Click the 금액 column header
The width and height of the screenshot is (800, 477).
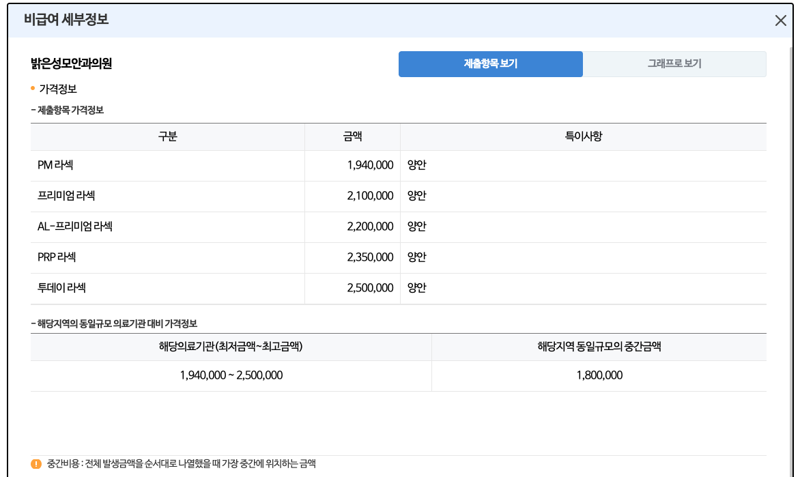(x=352, y=136)
